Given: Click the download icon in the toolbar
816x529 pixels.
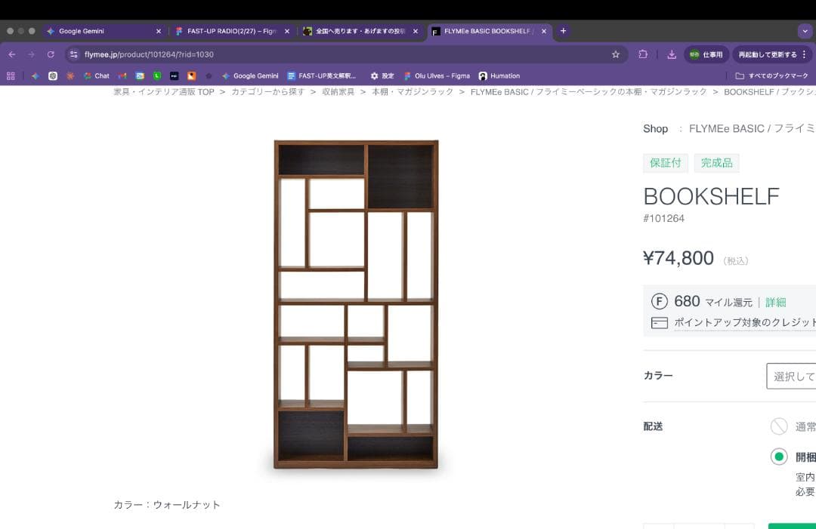Looking at the screenshot, I should click(672, 54).
